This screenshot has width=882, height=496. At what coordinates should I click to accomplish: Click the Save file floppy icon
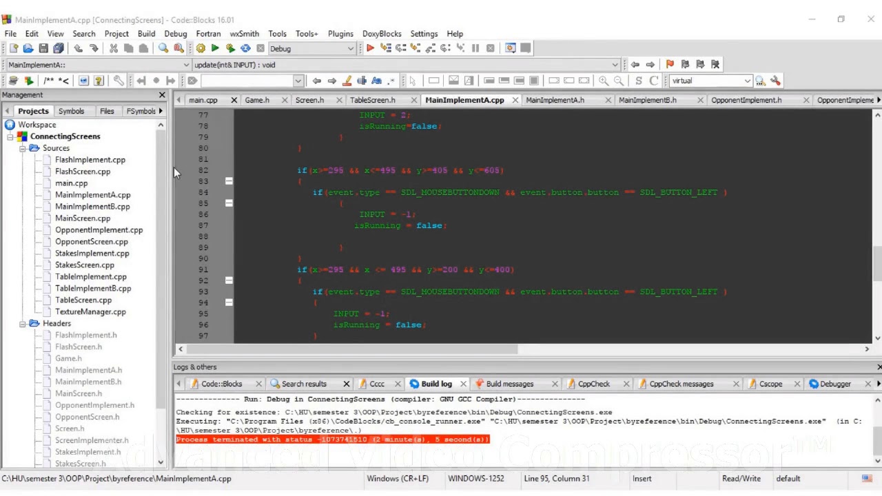tap(43, 48)
